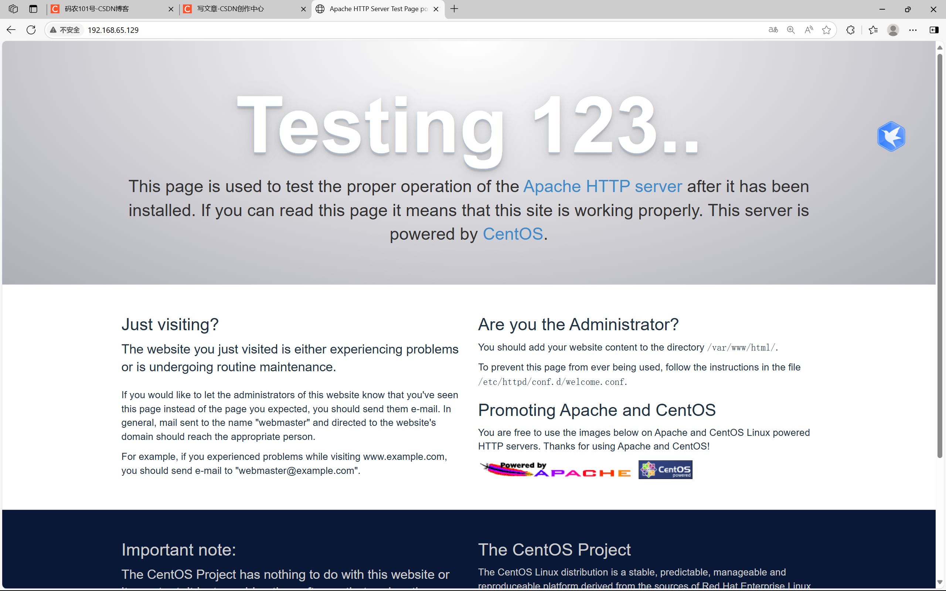Open the workspaces icon at top left
Screen dimensions: 946x591
pos(13,8)
